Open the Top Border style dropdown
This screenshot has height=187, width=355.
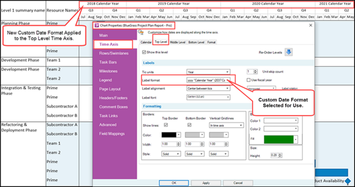point(171,154)
